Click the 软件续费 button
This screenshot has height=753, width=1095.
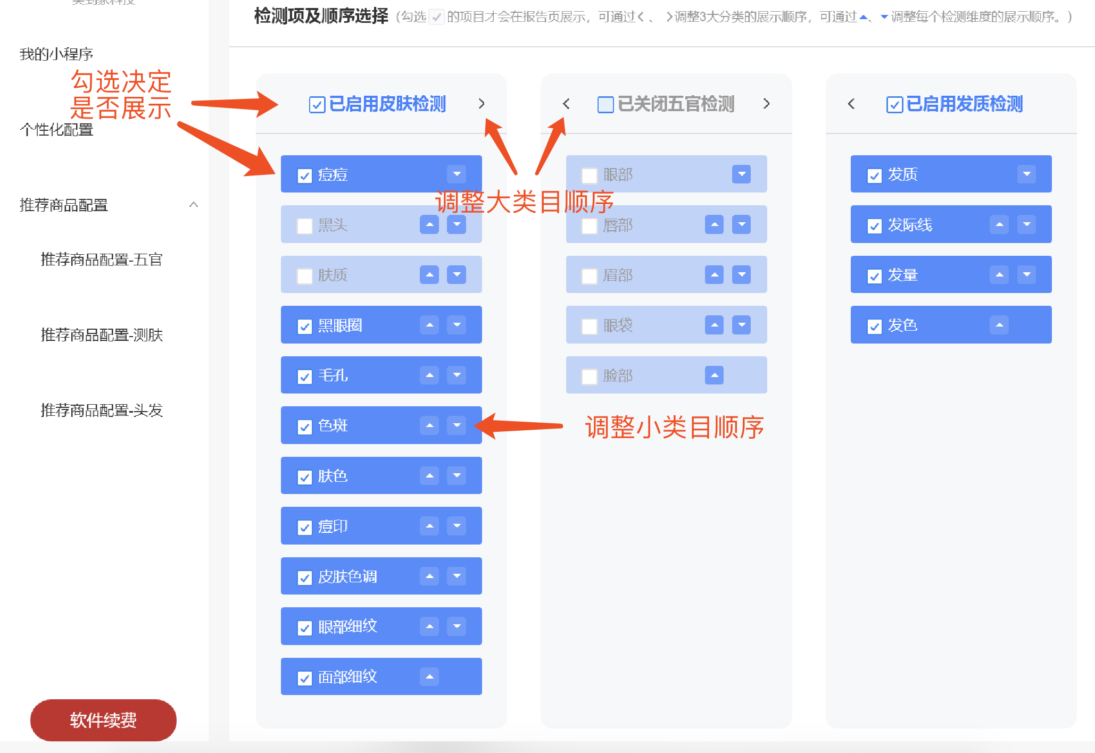coord(103,720)
